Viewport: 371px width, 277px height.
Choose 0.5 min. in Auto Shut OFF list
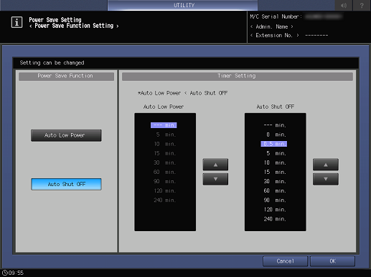tap(274, 144)
